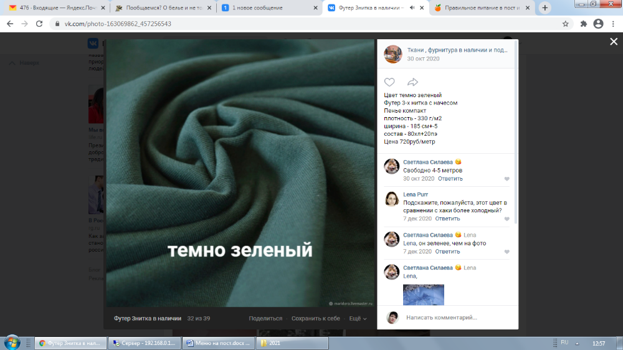
Task: Bookmark this page with star icon
Action: click(x=566, y=24)
